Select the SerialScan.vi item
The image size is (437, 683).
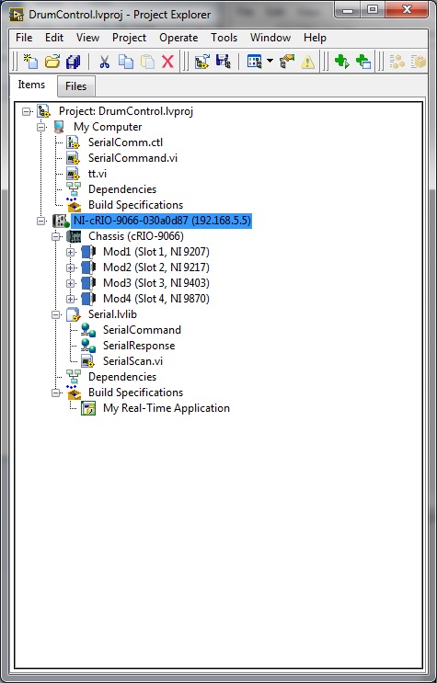click(132, 361)
